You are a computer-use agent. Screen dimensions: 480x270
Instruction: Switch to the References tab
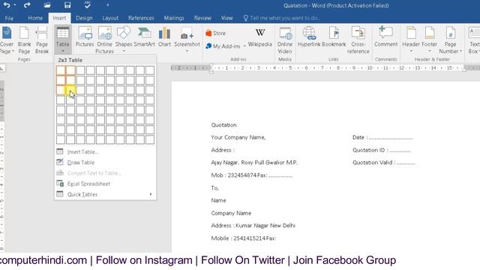141,18
